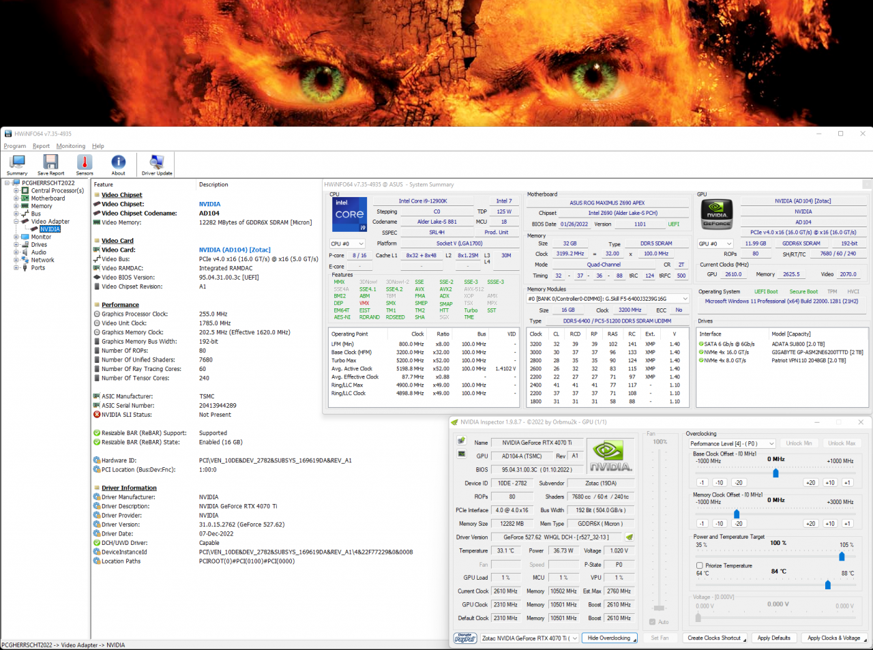Select the NVIDIA item under Video Adapter
873x650 pixels.
coord(50,229)
